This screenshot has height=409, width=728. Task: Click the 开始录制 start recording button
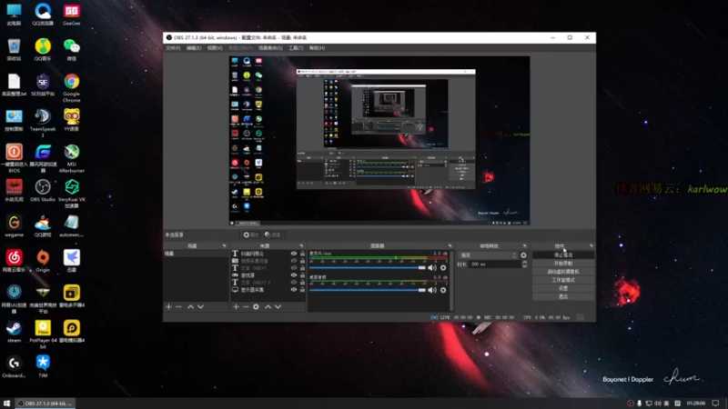pos(563,264)
